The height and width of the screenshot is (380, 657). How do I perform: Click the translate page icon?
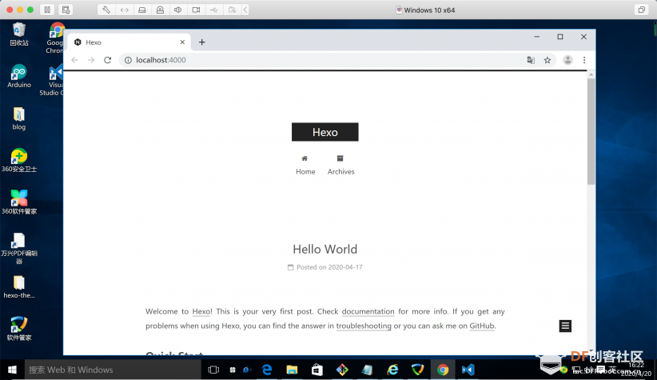tap(531, 60)
